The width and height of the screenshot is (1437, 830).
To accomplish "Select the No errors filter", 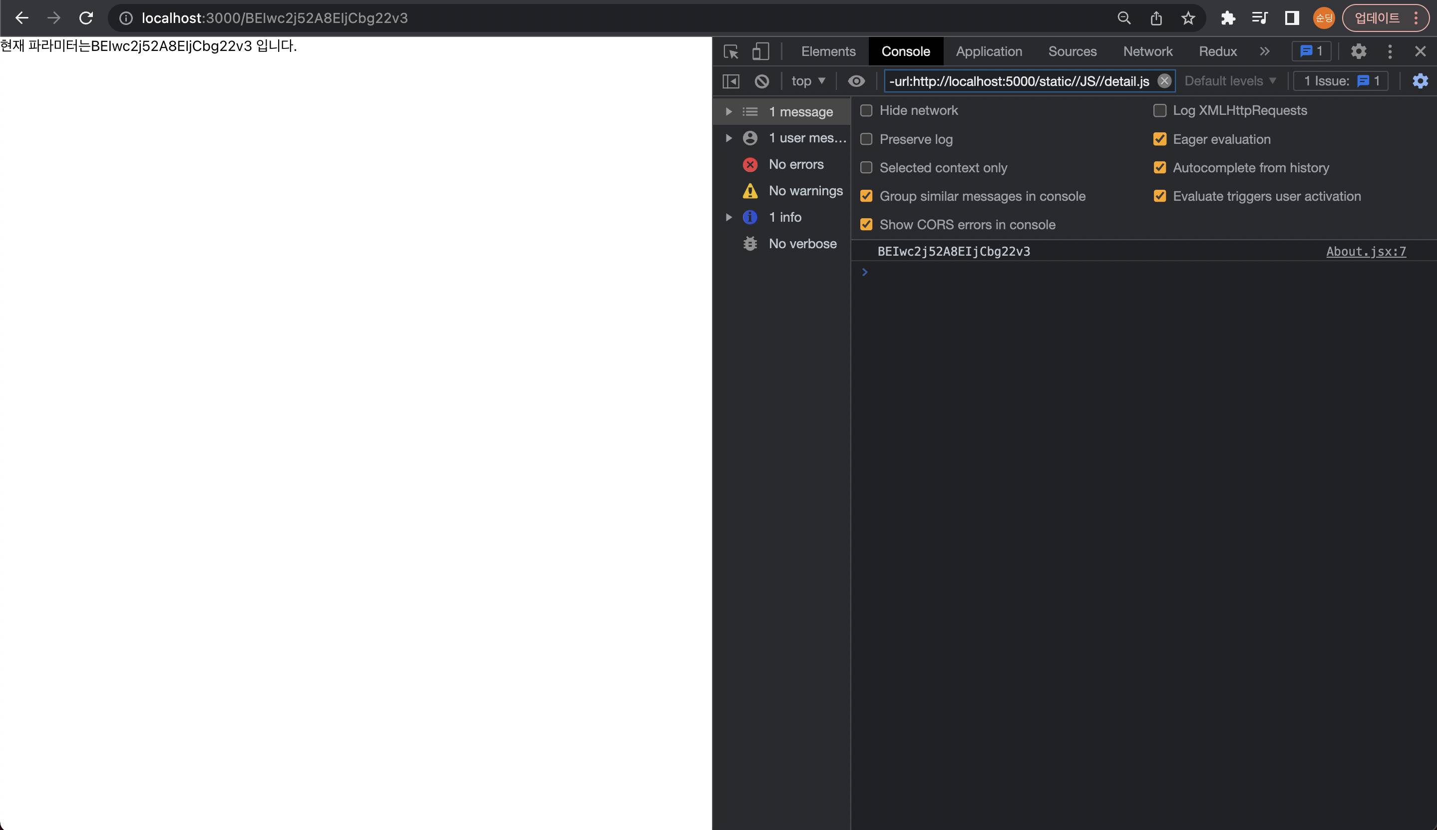I will click(x=782, y=164).
